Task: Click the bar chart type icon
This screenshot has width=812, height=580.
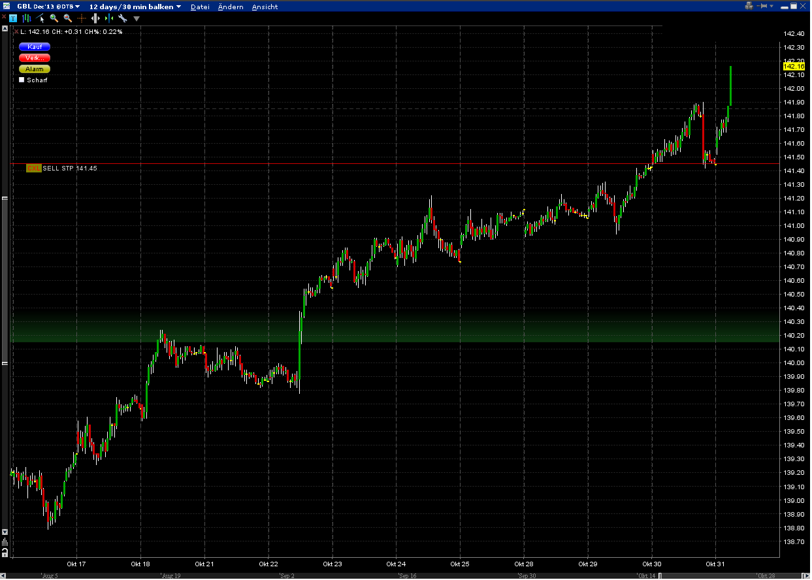Action: 27,18
